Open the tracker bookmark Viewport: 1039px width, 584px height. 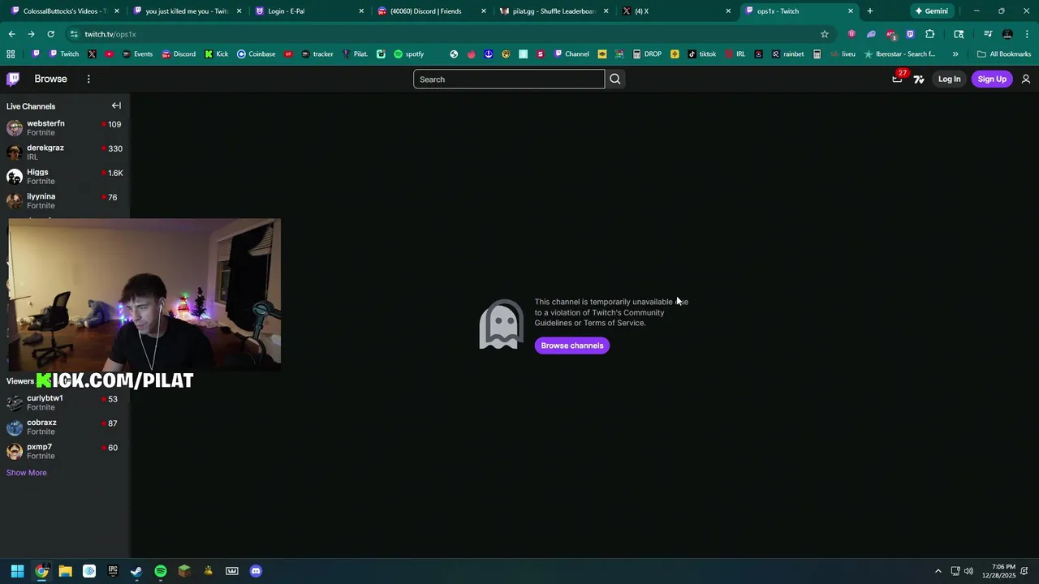point(317,54)
